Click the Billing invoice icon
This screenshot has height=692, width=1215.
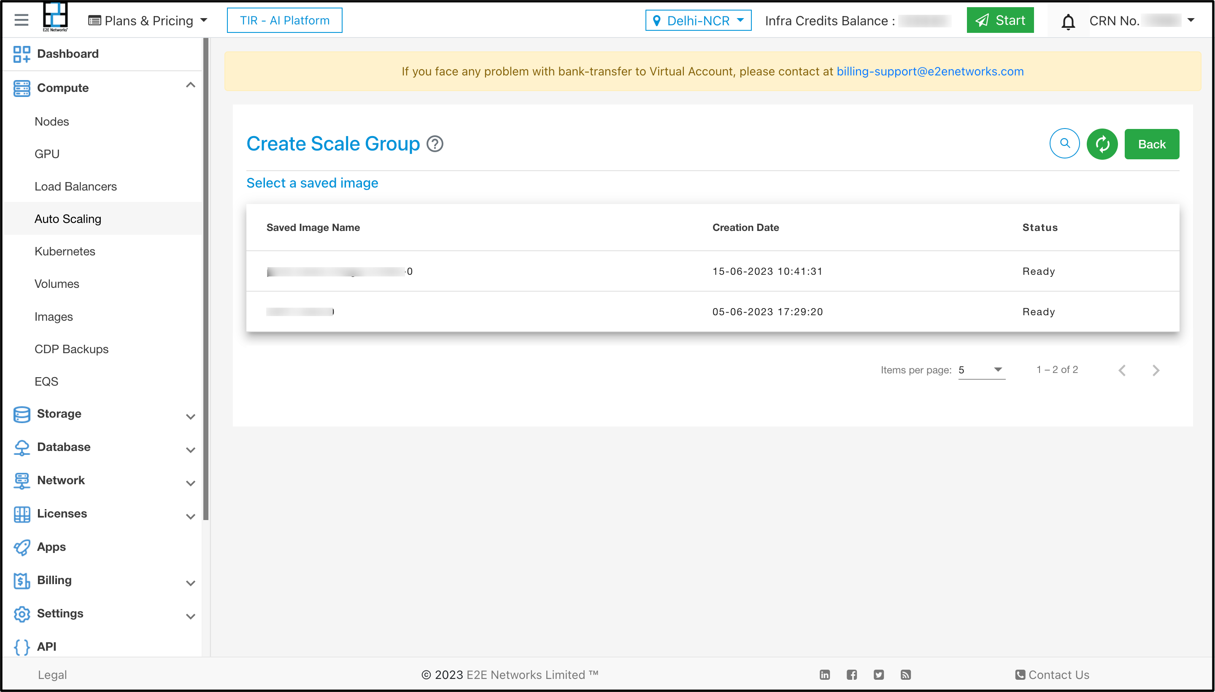(x=22, y=580)
